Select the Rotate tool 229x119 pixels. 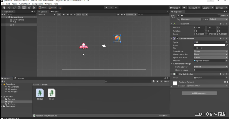click(x=14, y=8)
